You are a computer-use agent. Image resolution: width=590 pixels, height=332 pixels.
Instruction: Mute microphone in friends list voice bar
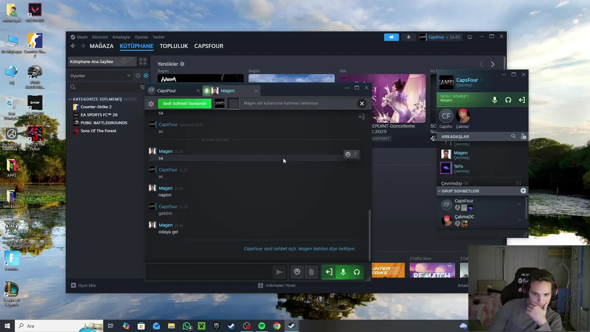[495, 100]
